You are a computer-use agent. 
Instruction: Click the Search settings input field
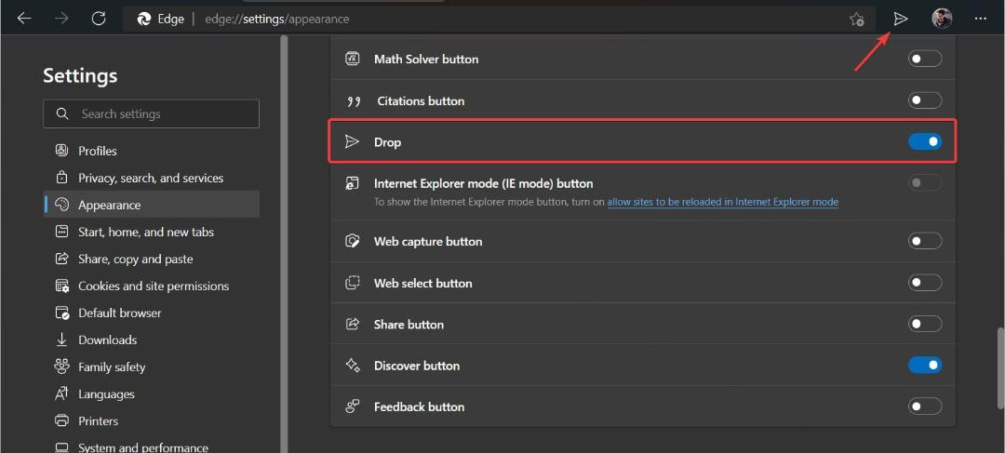[152, 114]
